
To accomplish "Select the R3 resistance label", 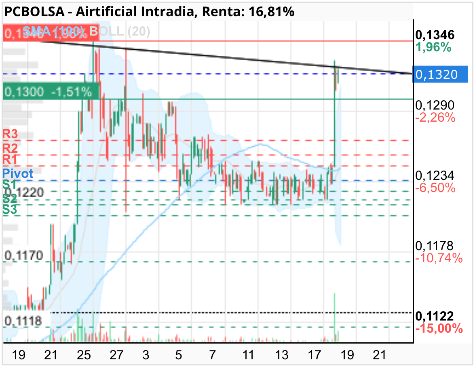I will (10, 134).
